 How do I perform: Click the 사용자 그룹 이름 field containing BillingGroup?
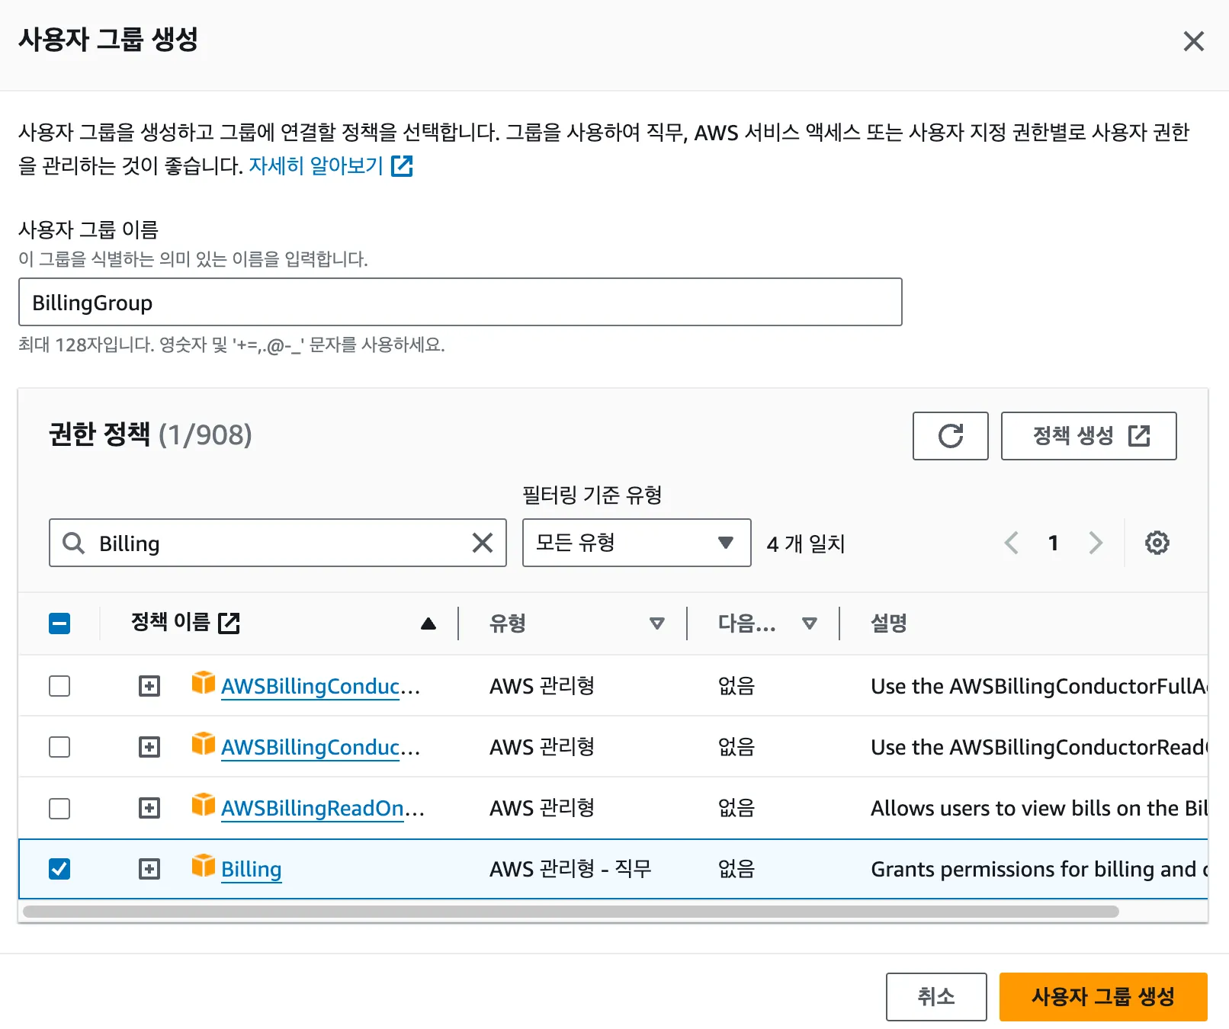[460, 302]
